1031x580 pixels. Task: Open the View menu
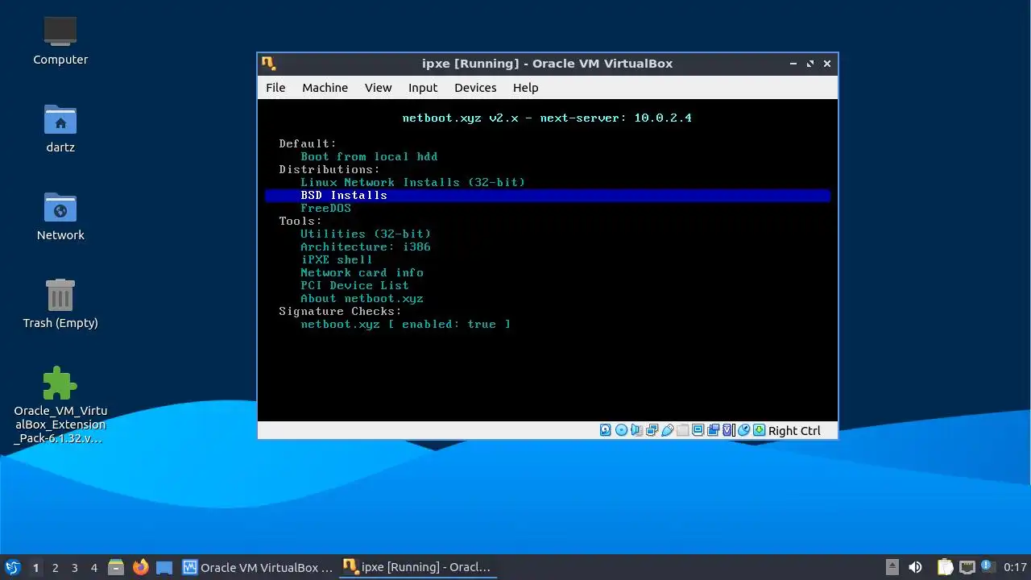[378, 88]
